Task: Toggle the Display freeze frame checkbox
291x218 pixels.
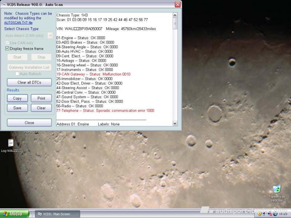Action: (7, 49)
